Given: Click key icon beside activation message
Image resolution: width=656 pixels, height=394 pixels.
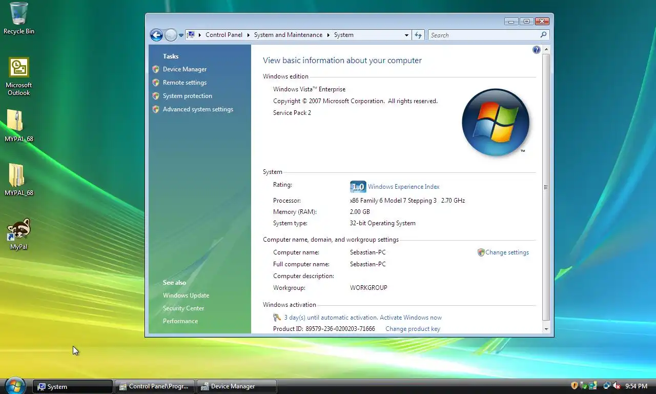Looking at the screenshot, I should coord(277,318).
